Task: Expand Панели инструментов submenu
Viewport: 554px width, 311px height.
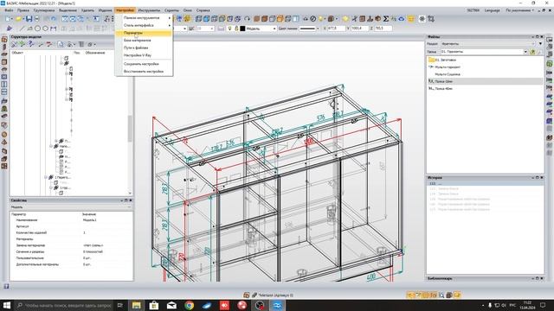Action: tap(144, 17)
